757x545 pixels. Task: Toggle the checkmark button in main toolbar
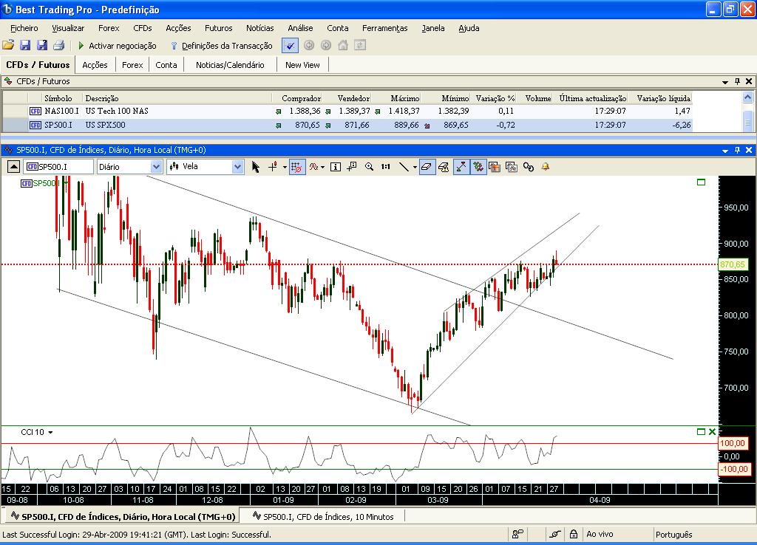point(290,45)
